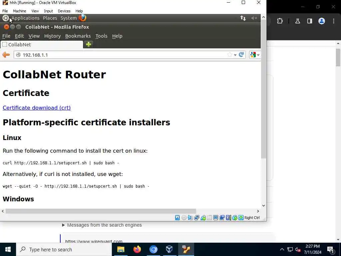Open the VirtualBox Machine menu
The height and width of the screenshot is (256, 341).
[20, 11]
